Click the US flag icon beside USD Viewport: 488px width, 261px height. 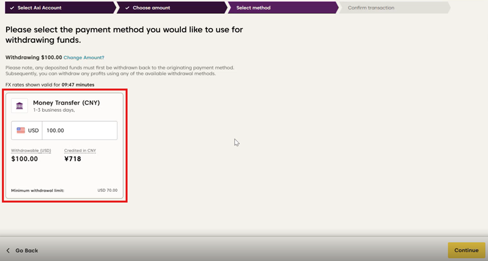pyautogui.click(x=21, y=130)
